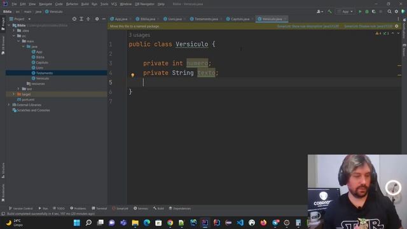Toggle the TODO tool window
The width and height of the screenshot is (407, 229).
click(x=59, y=209)
